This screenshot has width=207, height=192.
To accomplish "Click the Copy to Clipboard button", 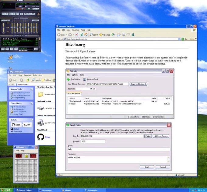I will pos(138,84).
